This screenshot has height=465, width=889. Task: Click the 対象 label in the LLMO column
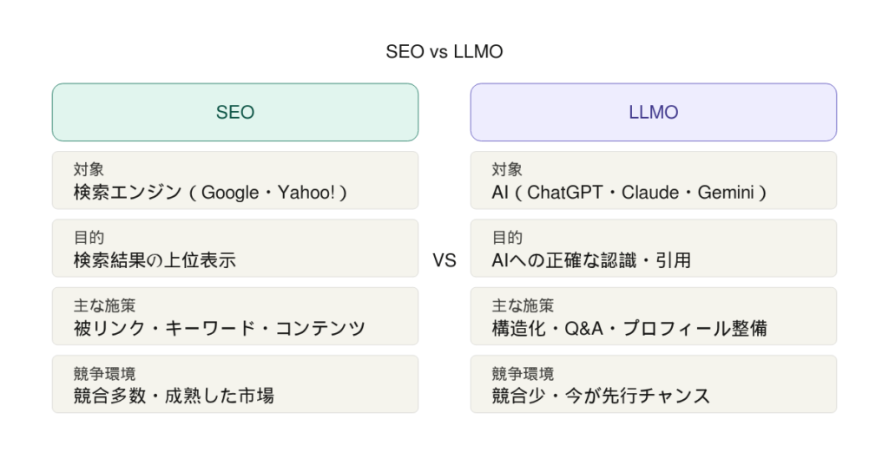point(508,170)
